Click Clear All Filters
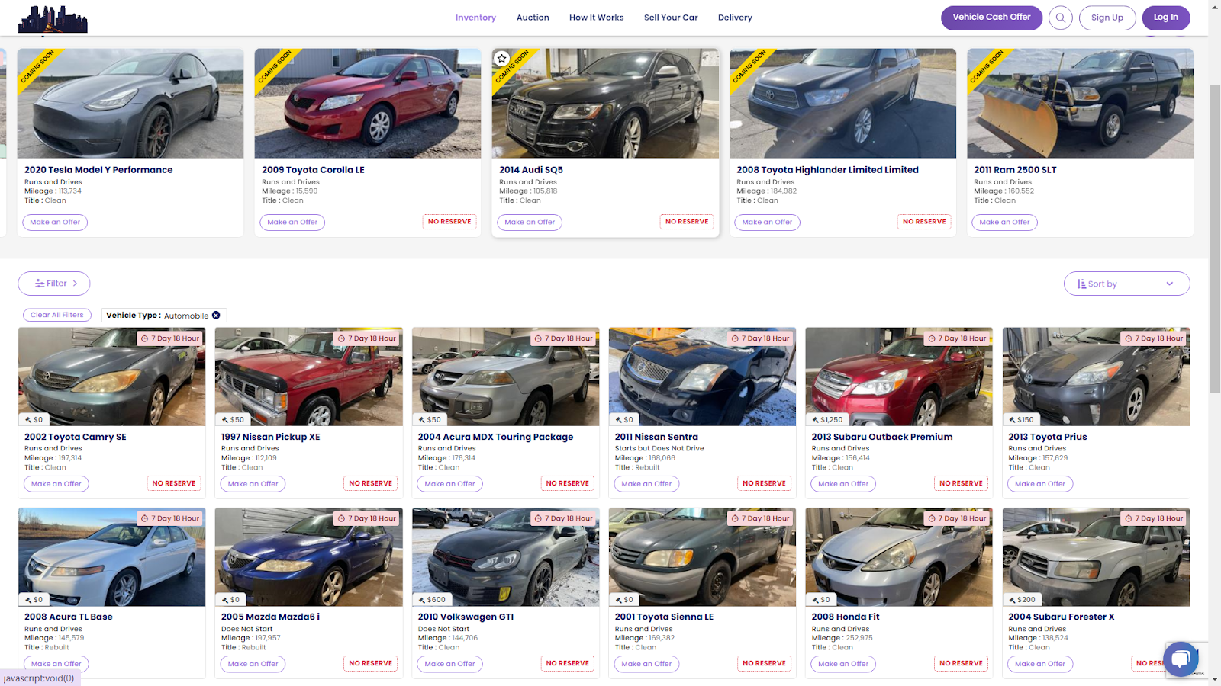Viewport: 1221px width, 686px height. click(x=57, y=315)
